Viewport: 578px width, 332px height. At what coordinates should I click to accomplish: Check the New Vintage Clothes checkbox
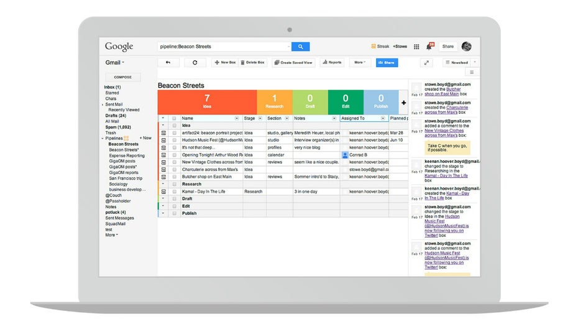point(175,162)
